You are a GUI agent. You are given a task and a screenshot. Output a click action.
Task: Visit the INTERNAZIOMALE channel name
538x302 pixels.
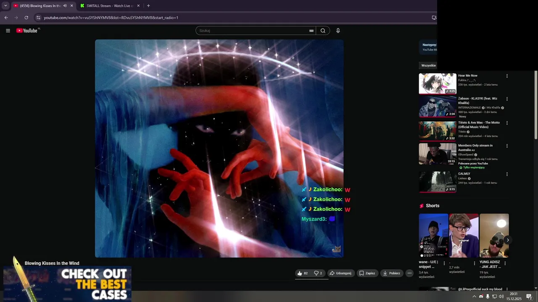tap(469, 108)
